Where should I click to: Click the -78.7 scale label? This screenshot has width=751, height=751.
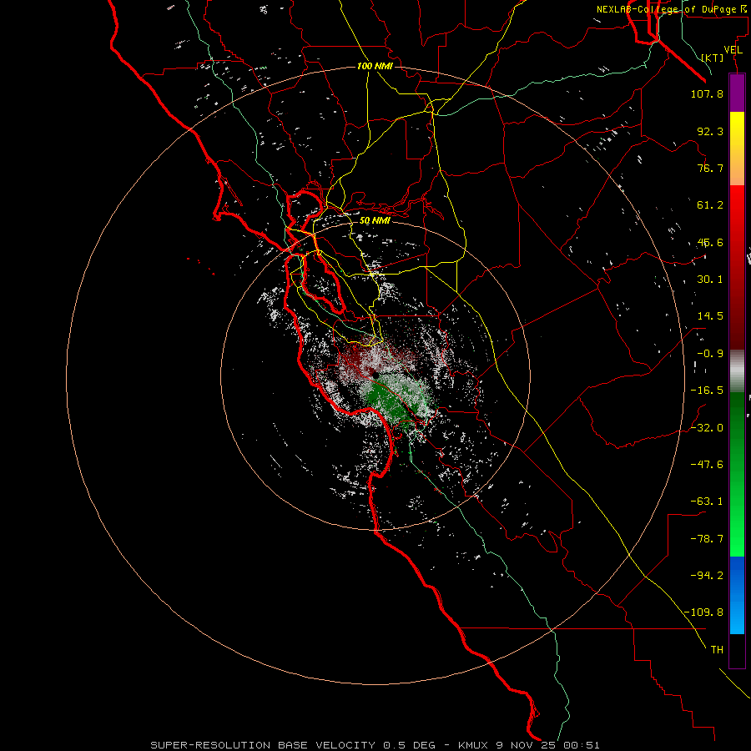point(707,539)
